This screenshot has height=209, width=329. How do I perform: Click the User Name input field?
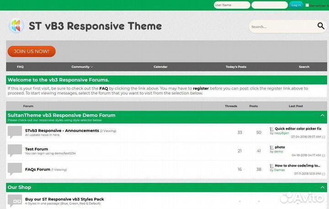tap(232, 5)
